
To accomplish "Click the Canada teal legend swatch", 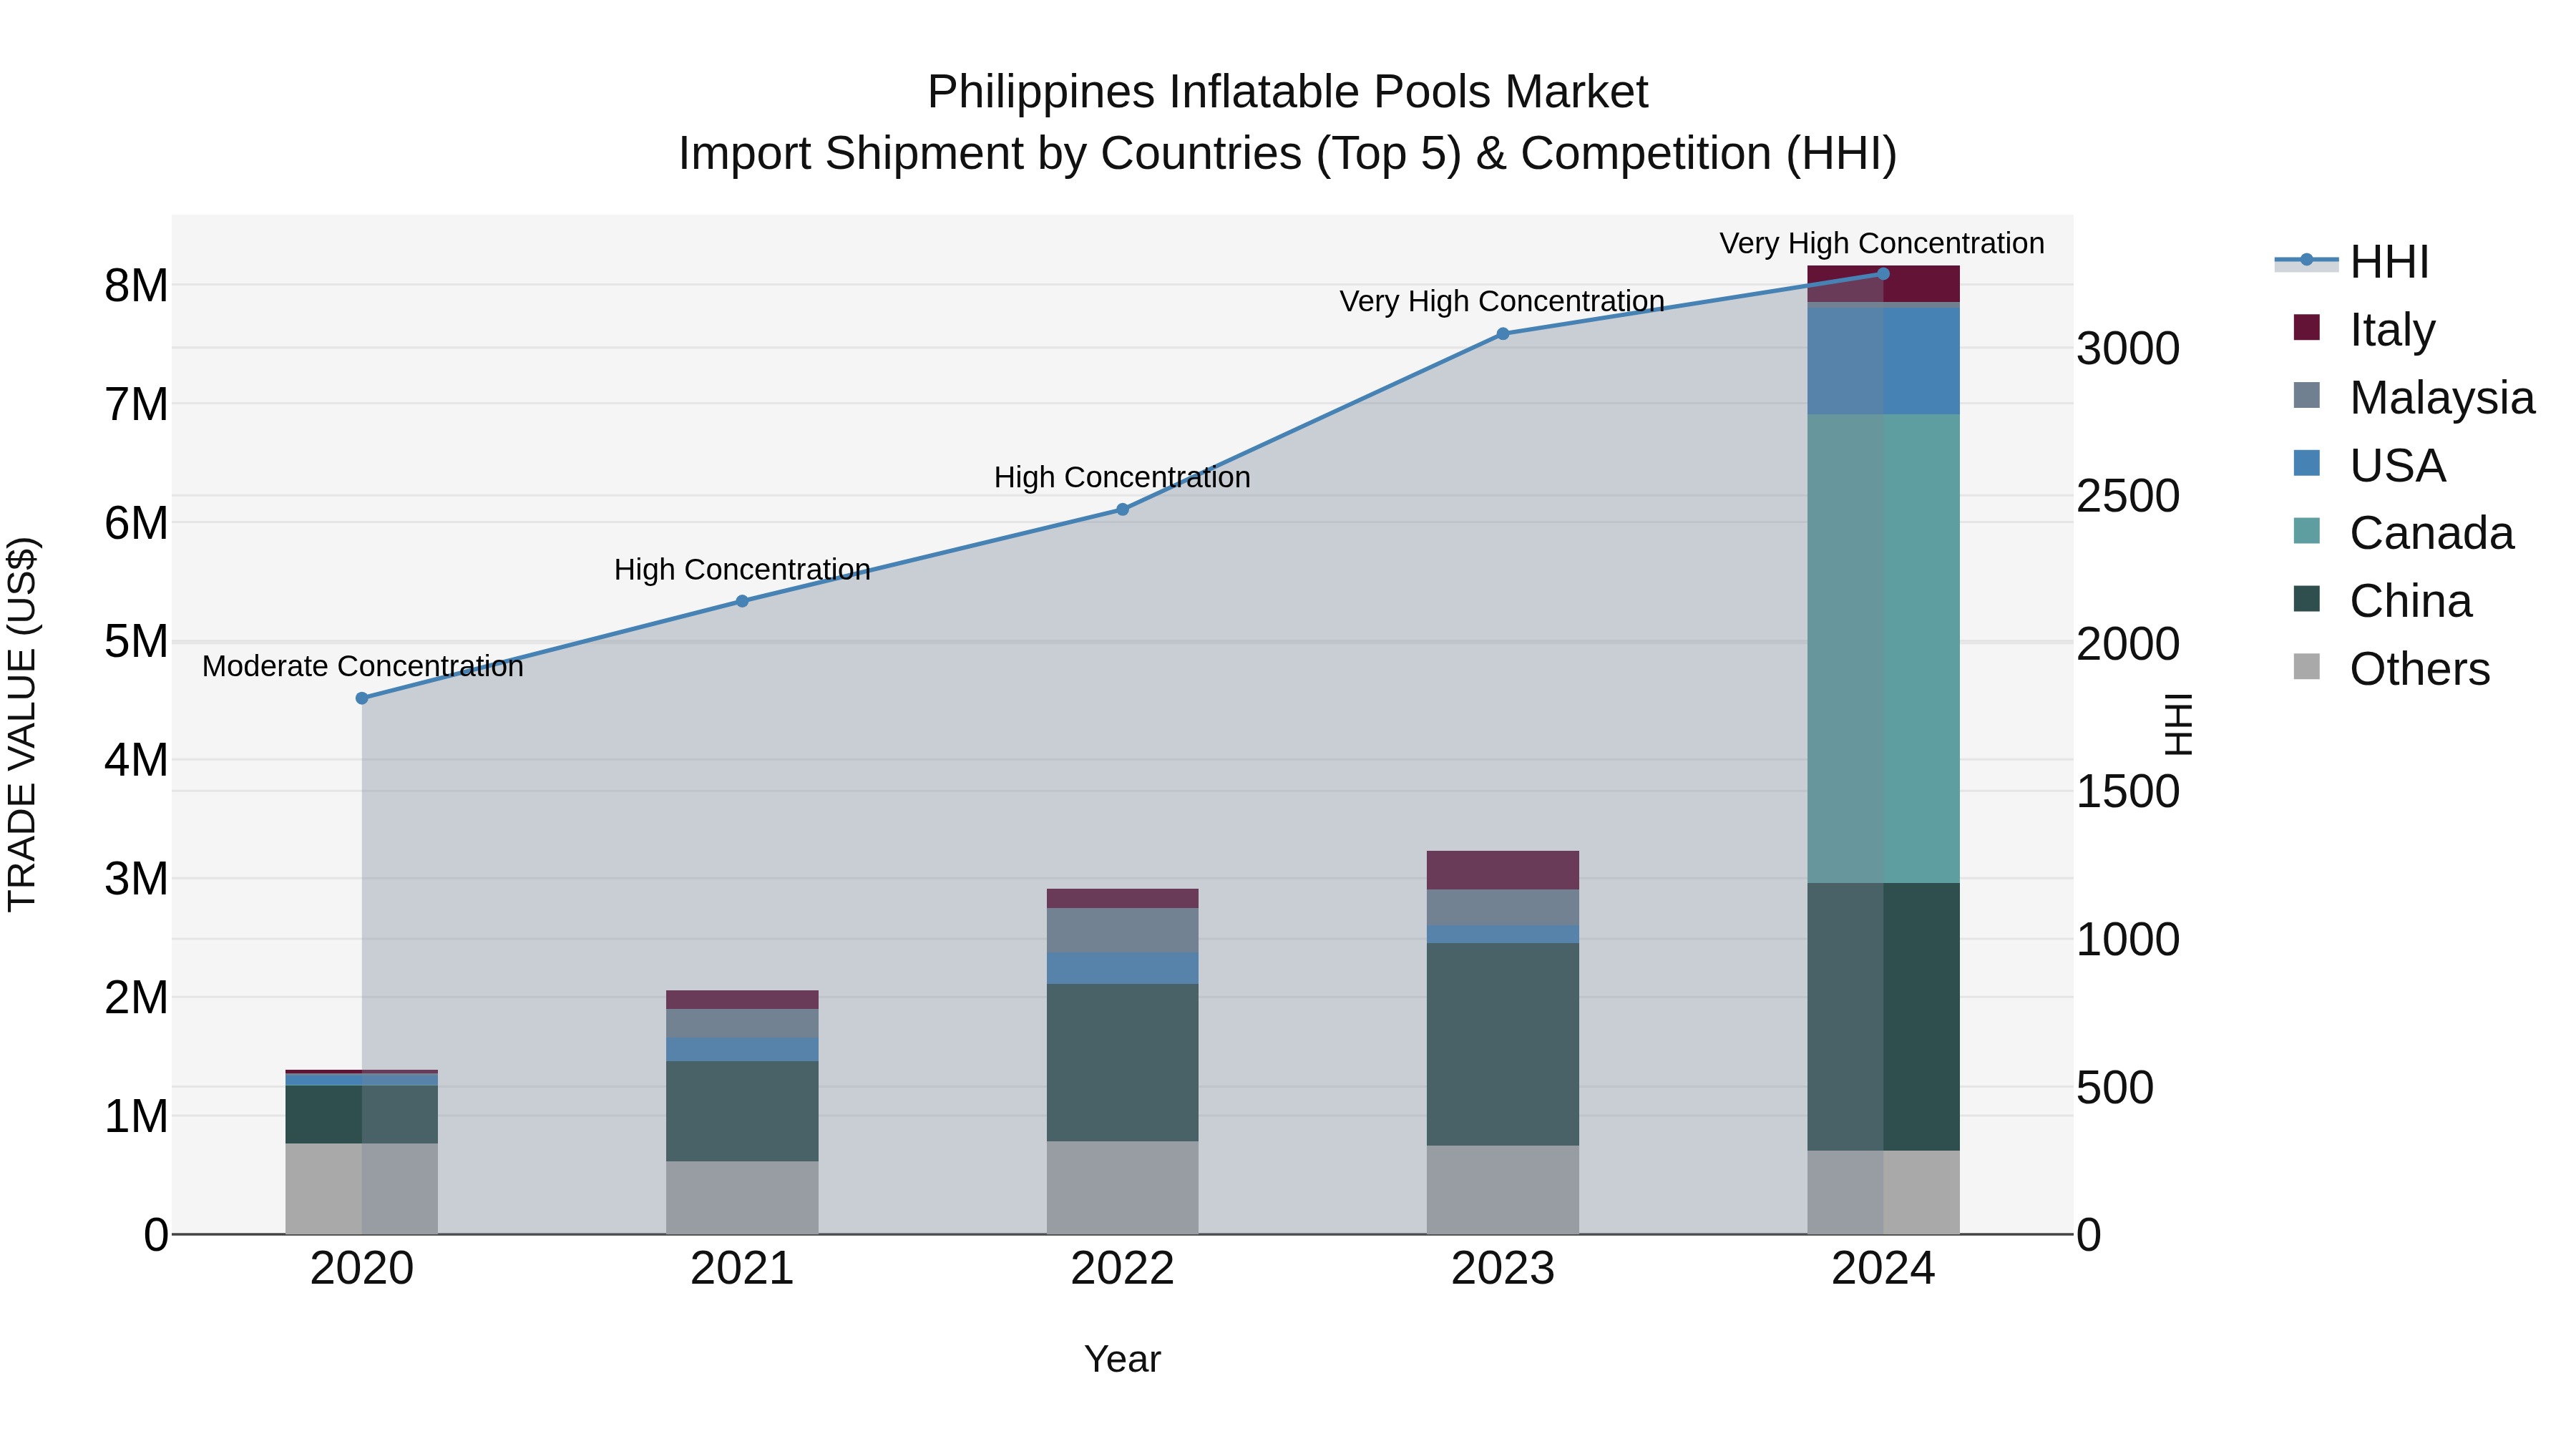I will point(2306,531).
